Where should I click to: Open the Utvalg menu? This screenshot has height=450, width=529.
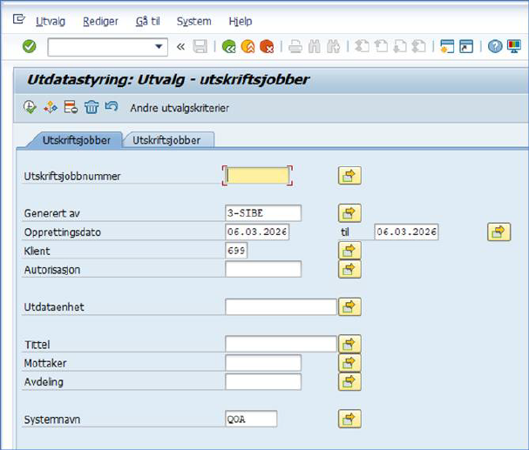point(51,21)
